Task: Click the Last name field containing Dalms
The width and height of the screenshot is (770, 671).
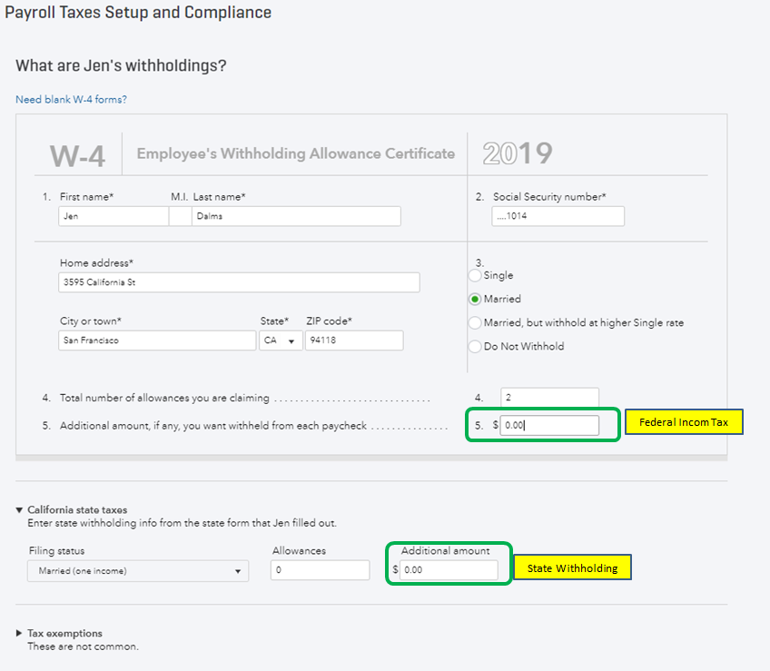Action: coord(296,216)
